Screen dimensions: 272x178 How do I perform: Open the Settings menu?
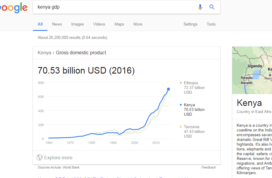point(190,24)
